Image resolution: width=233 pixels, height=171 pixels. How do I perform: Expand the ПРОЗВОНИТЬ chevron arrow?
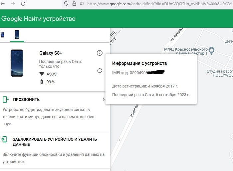104,99
